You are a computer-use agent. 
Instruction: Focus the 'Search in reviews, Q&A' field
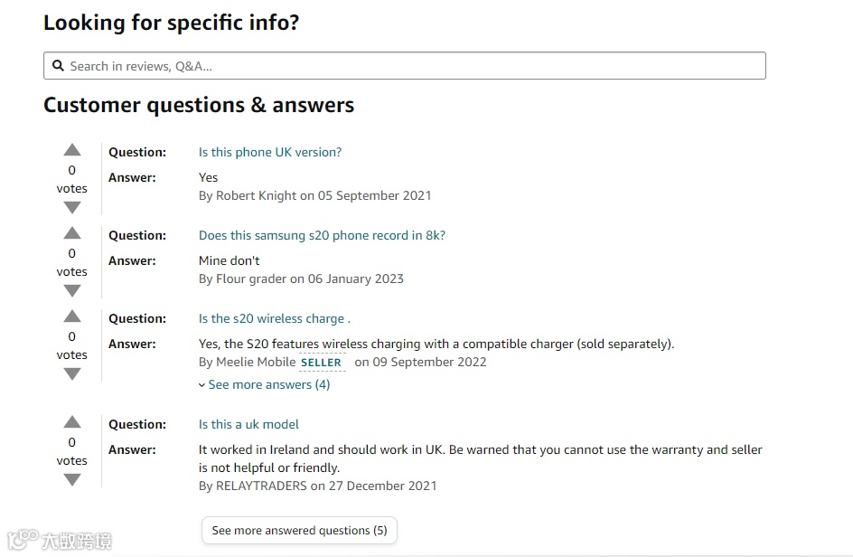tap(407, 66)
